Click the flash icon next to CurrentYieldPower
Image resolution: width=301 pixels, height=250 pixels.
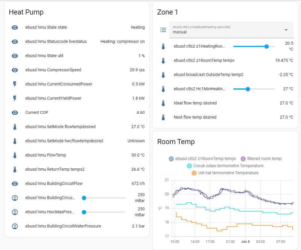[x=15, y=98]
